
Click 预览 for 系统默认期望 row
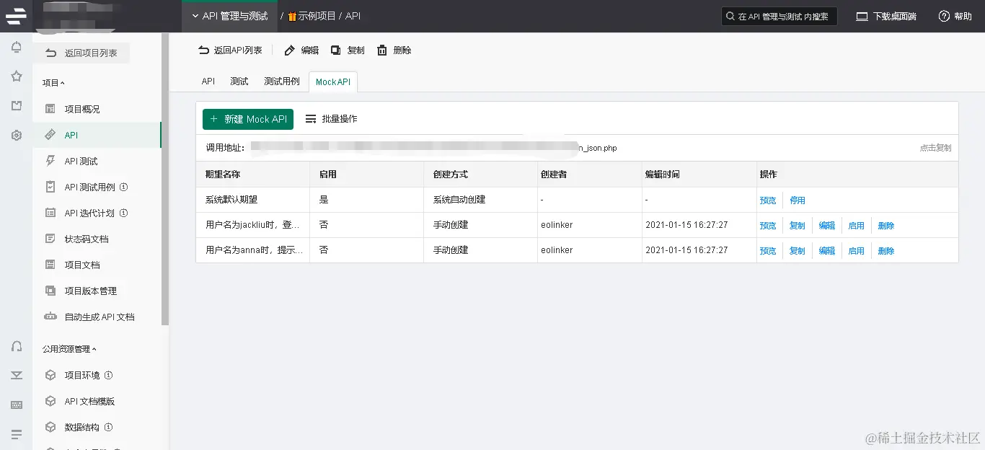click(768, 200)
